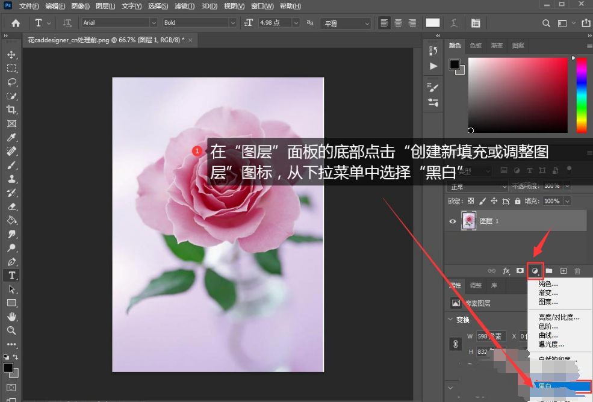Image resolution: width=593 pixels, height=402 pixels.
Task: Open layer style fx menu
Action: coord(506,271)
